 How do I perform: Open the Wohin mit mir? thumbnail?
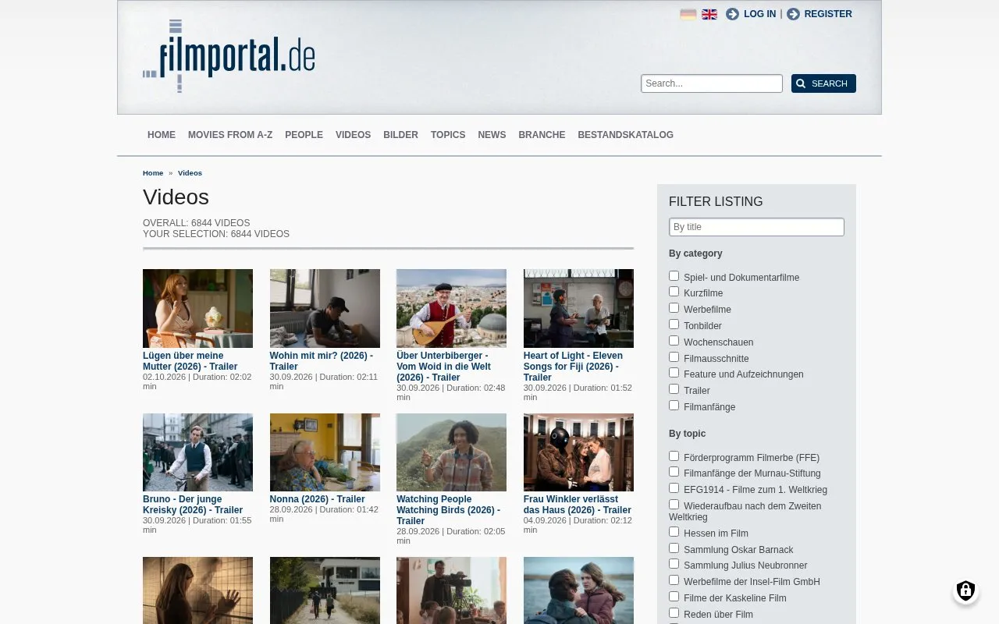pos(325,308)
